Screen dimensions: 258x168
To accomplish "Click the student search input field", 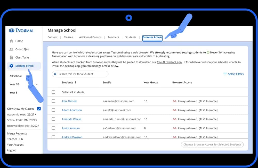I will (x=80, y=74).
